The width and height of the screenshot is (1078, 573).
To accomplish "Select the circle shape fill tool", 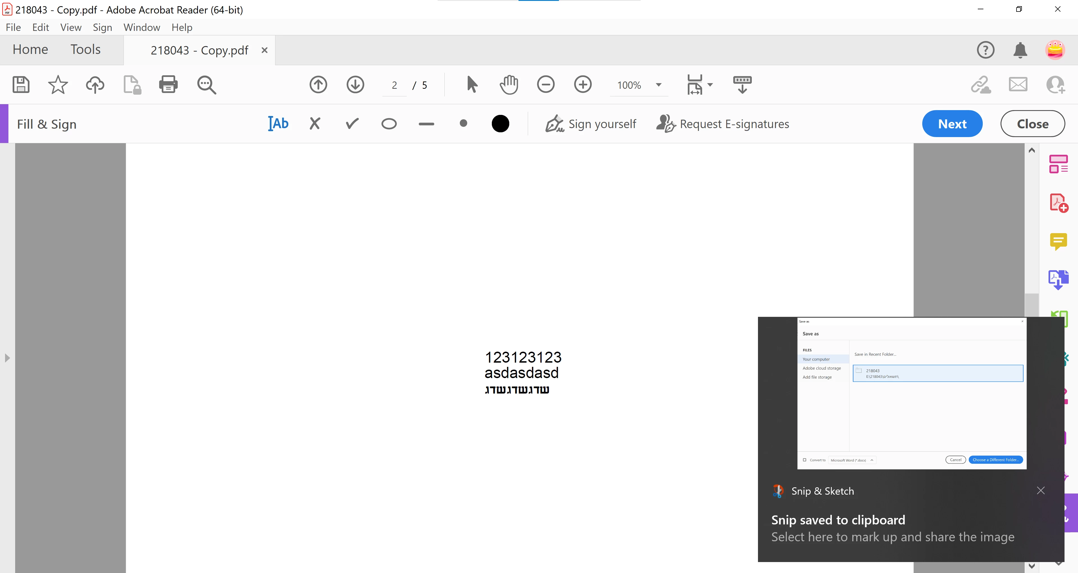I will 389,124.
